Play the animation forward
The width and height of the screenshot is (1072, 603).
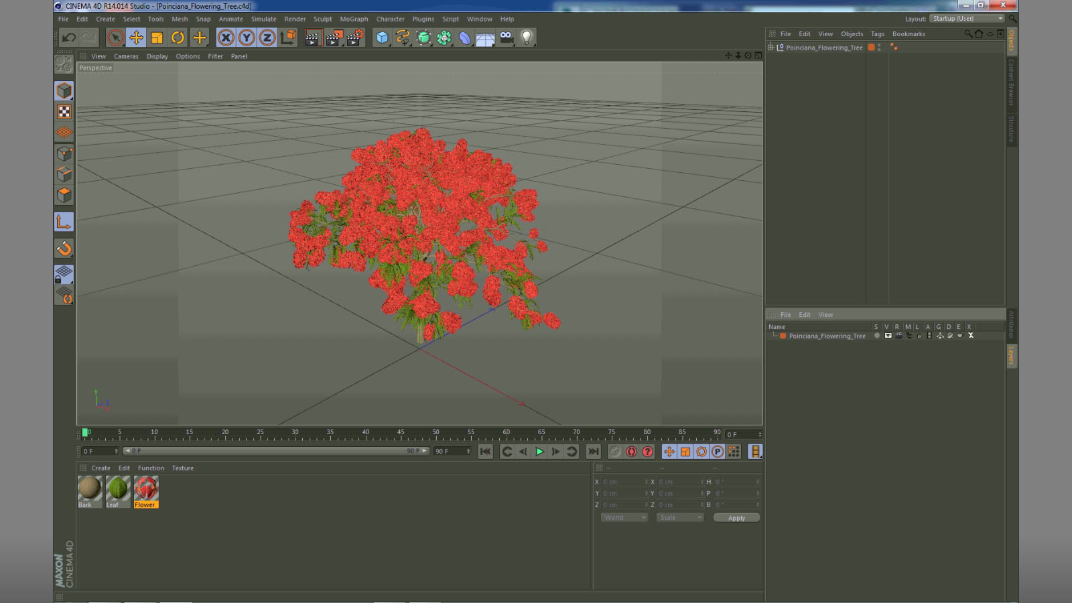(x=539, y=452)
